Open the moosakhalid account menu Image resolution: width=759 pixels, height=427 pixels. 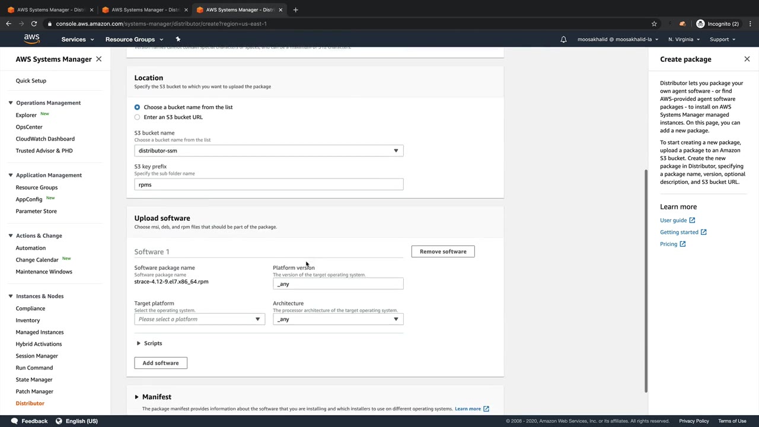[618, 40]
